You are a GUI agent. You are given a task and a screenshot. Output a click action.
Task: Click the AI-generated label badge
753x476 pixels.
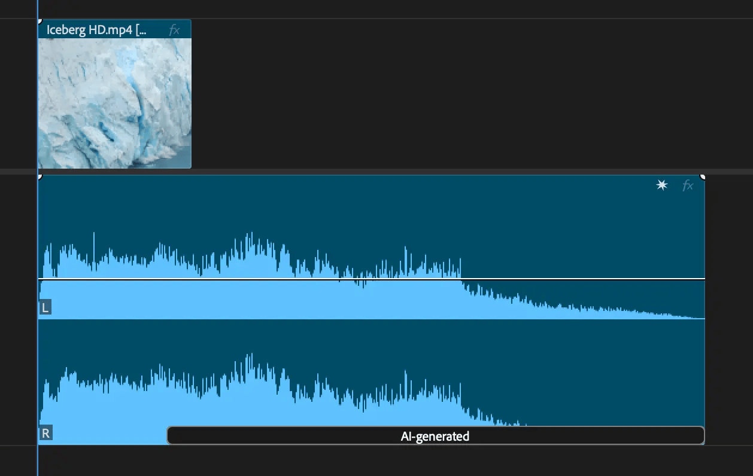435,436
